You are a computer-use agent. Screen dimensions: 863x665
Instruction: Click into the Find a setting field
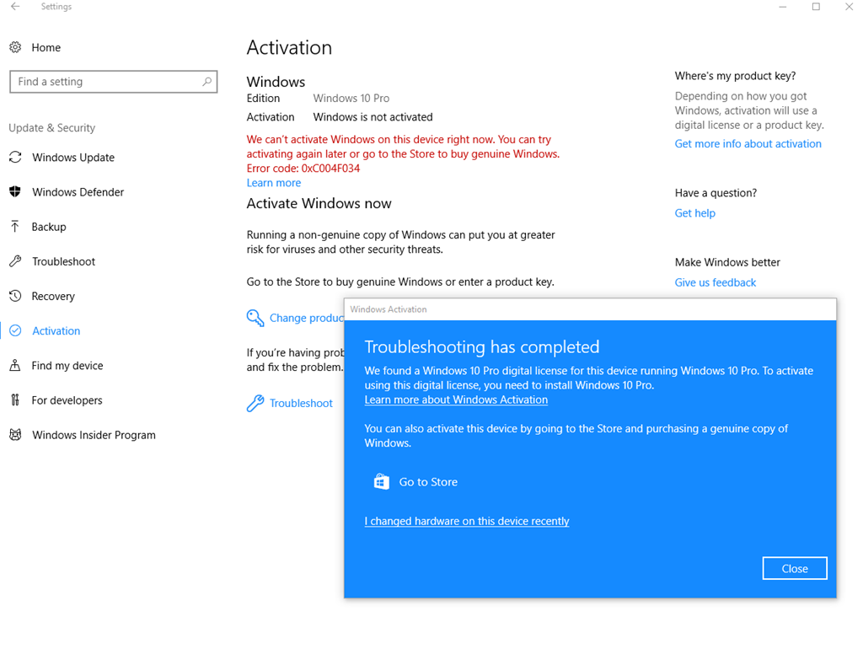click(114, 82)
